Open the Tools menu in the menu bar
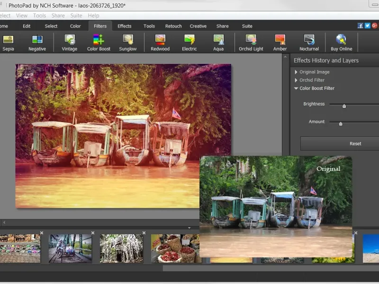The width and height of the screenshot is (379, 284). (x=39, y=16)
